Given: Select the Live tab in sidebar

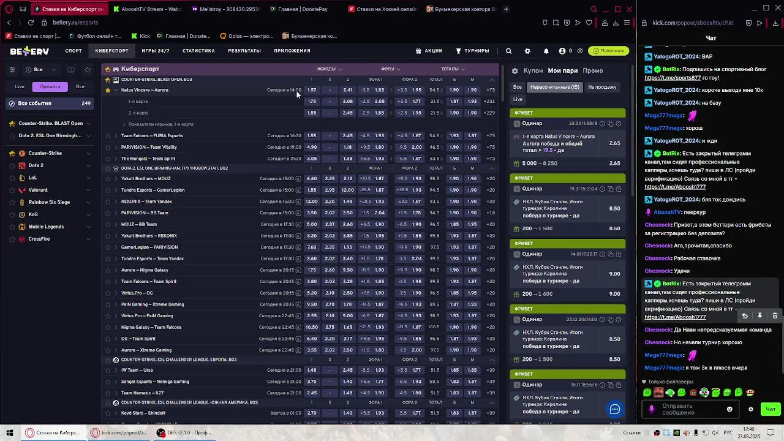Looking at the screenshot, I should click(x=20, y=86).
